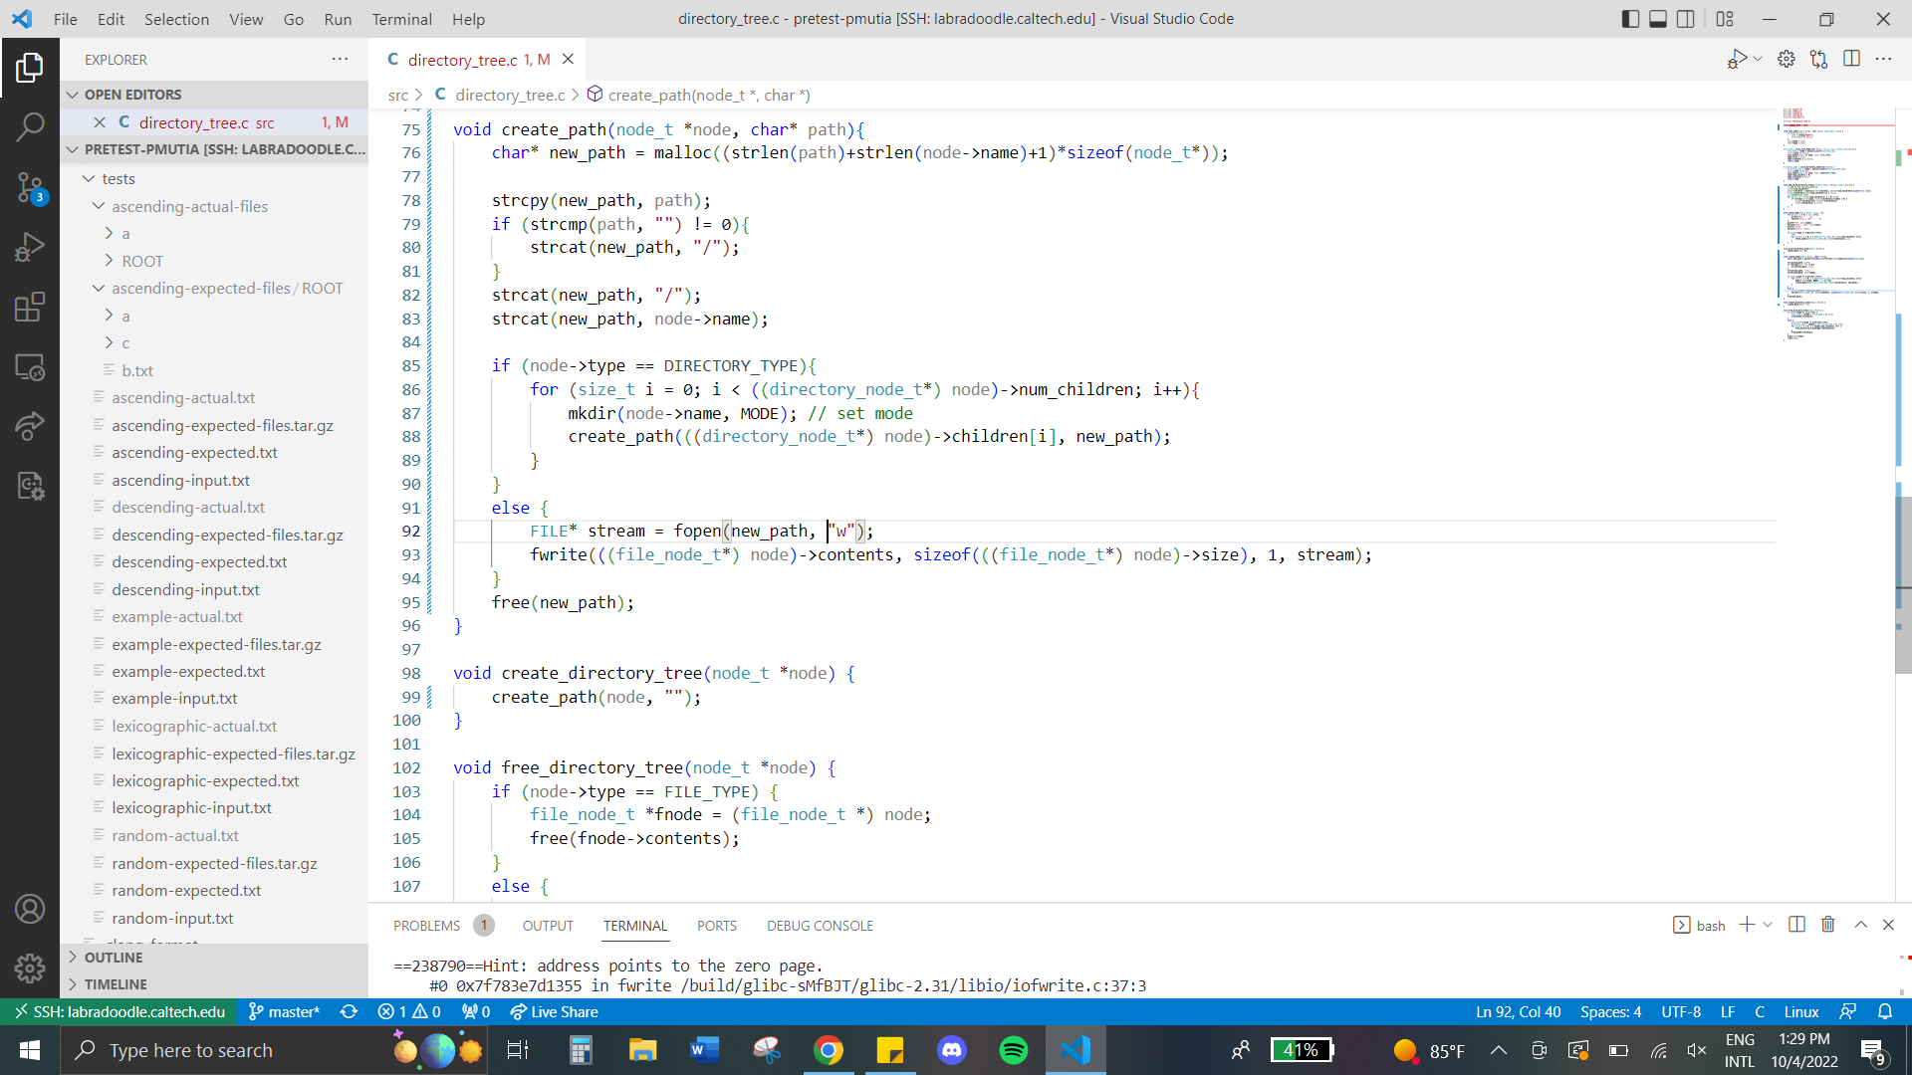This screenshot has height=1075, width=1912.
Task: Toggle Panel visibility layout button
Action: [1658, 19]
